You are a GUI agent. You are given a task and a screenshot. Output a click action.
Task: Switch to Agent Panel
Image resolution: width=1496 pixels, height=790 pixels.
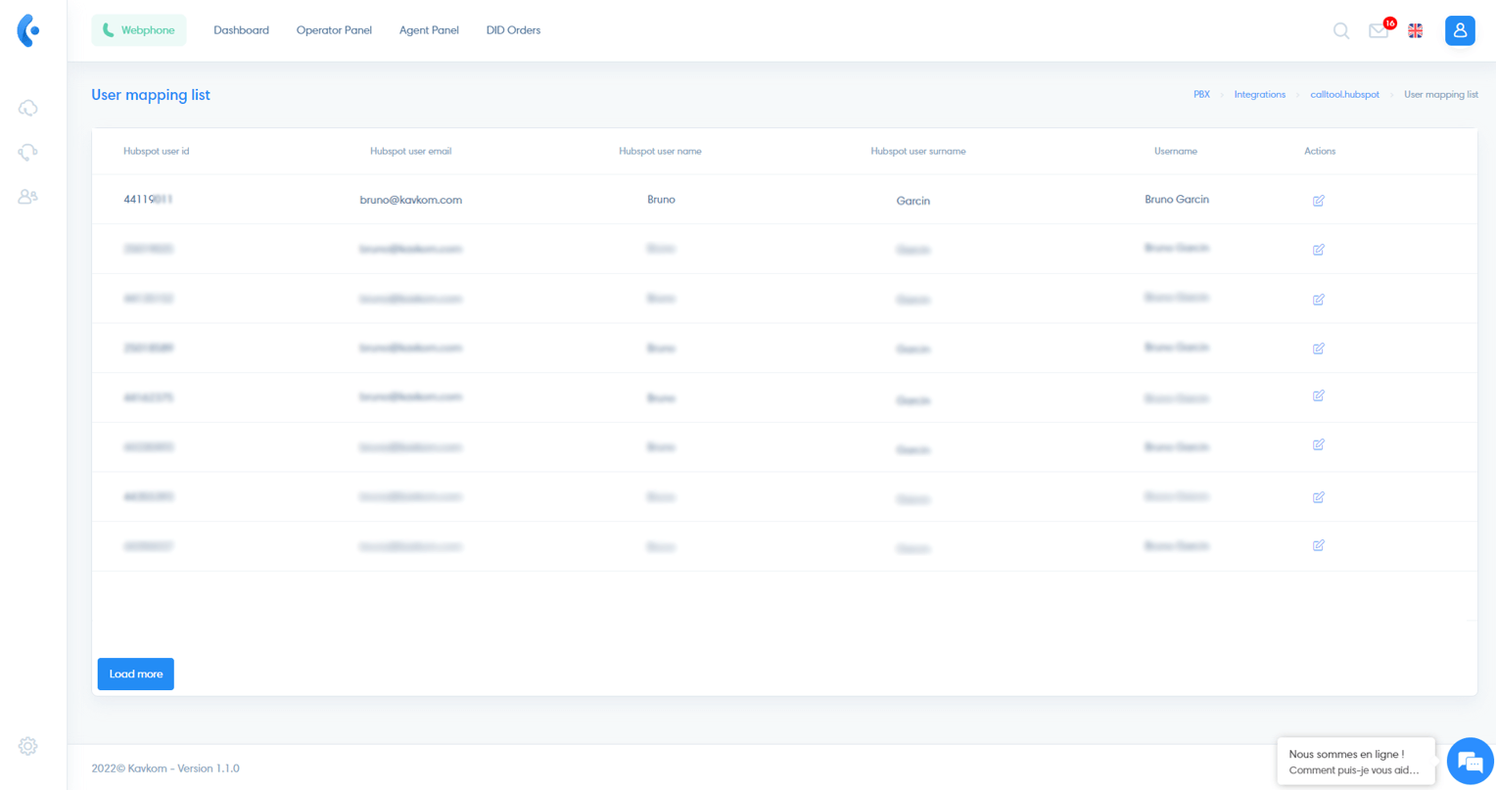point(429,30)
